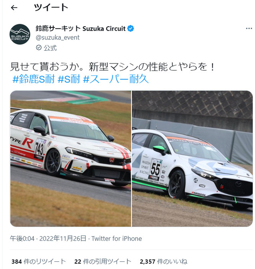Open the @suzuka_event handle link

click(x=58, y=37)
